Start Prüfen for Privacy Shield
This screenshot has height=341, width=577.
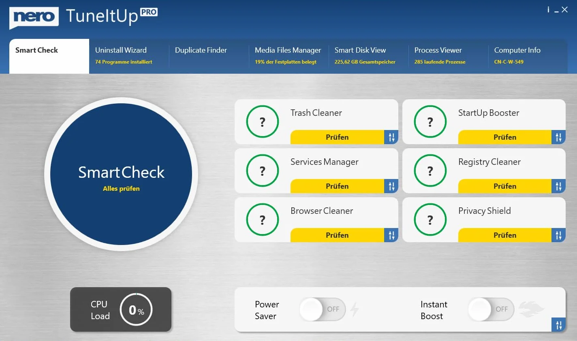coord(505,235)
